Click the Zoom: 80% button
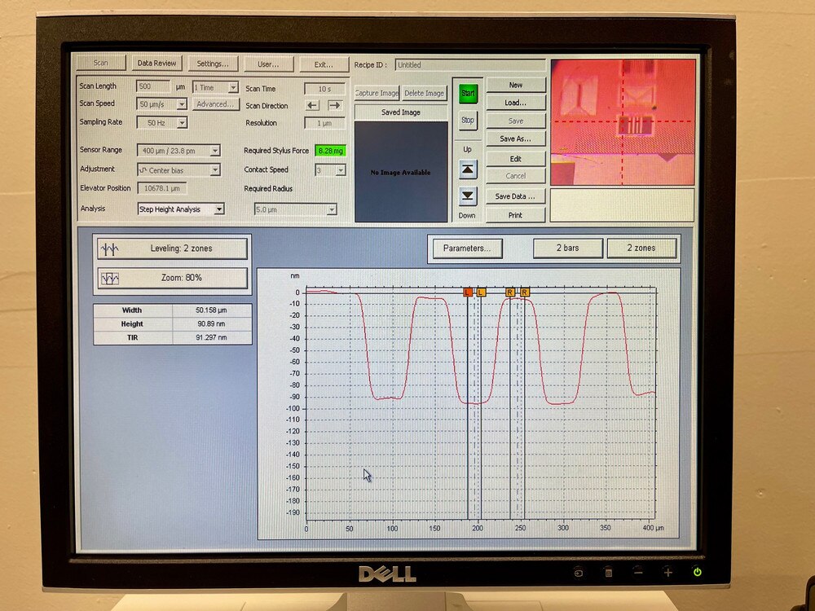This screenshot has height=611, width=815. click(x=171, y=278)
